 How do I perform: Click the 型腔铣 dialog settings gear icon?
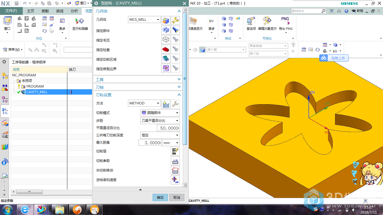[x=96, y=3]
